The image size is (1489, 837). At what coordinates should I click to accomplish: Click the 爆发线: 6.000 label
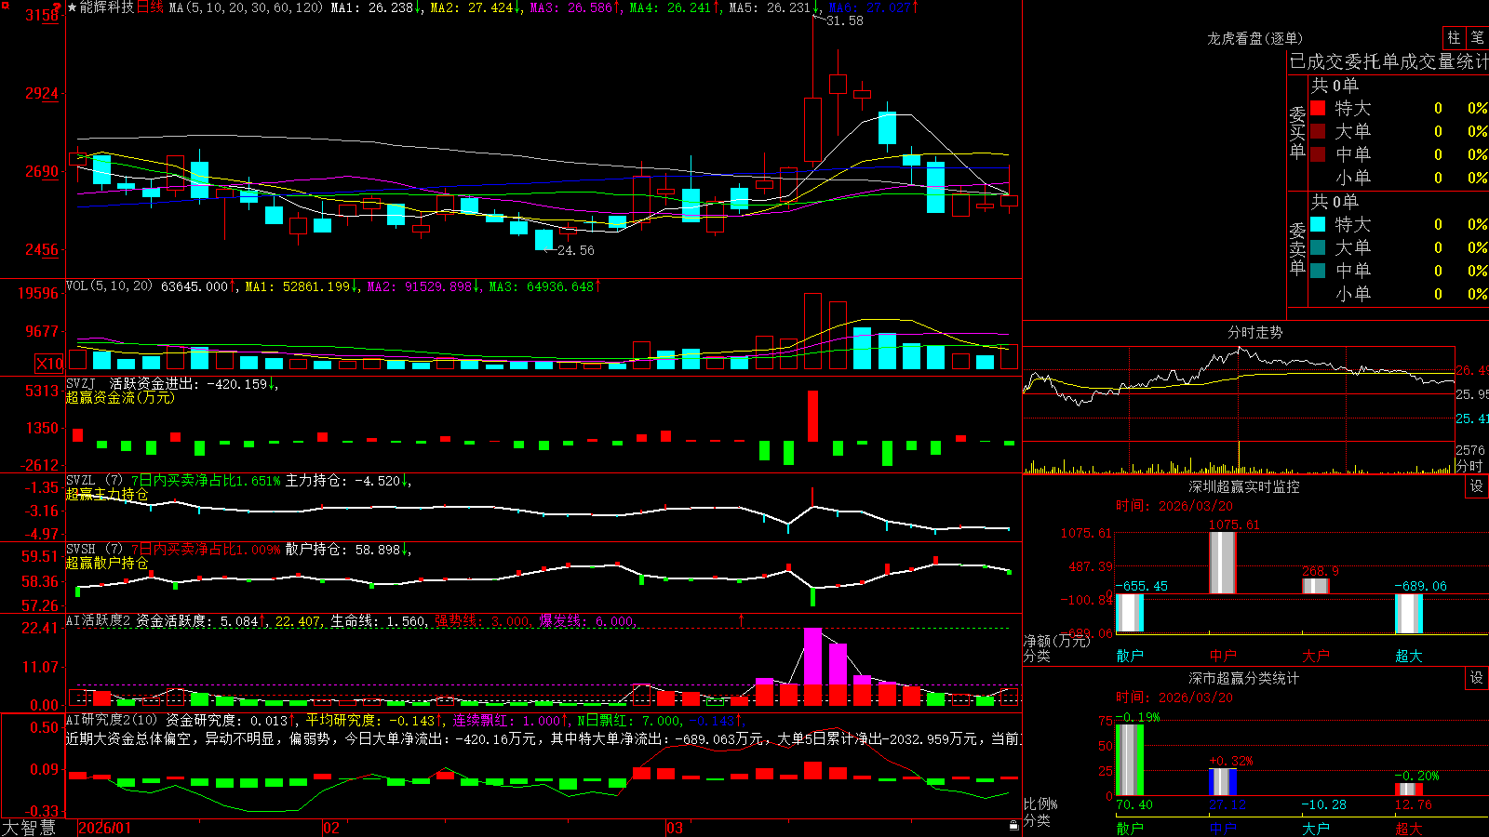click(x=587, y=621)
